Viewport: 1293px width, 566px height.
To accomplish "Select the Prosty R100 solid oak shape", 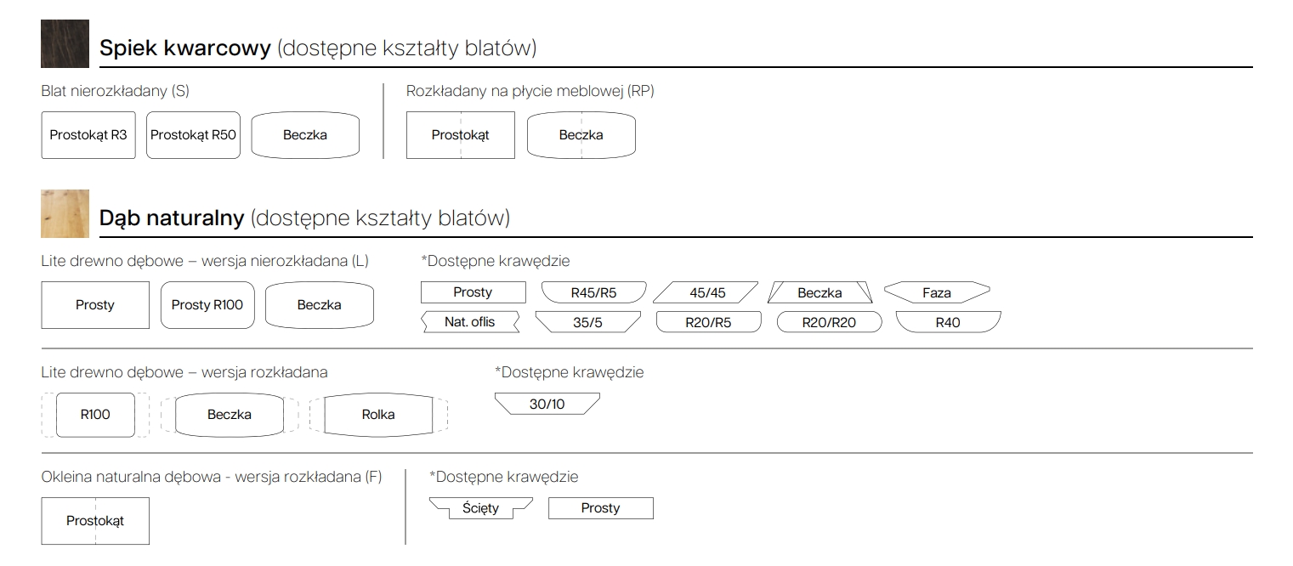I will [x=207, y=305].
